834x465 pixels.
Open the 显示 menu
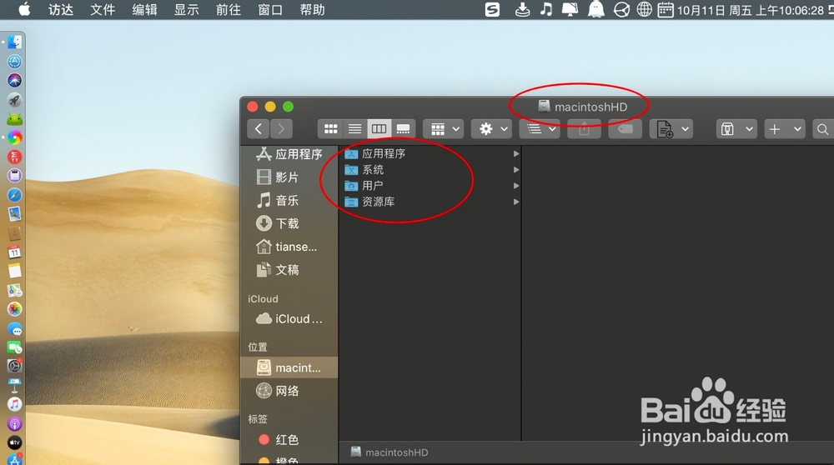click(187, 9)
